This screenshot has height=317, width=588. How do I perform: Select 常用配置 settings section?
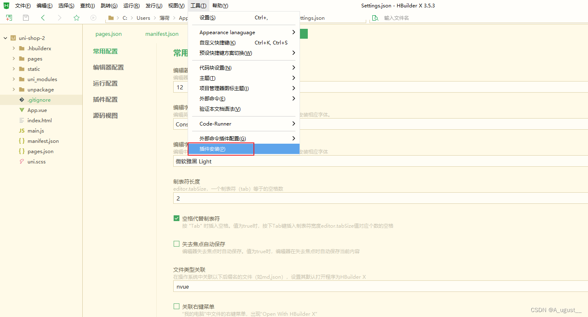pyautogui.click(x=105, y=51)
